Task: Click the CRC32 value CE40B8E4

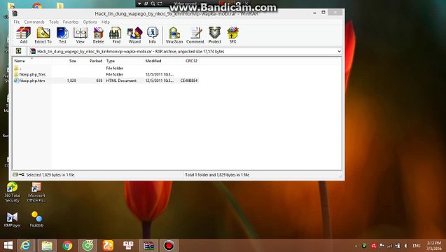Action: 189,80
